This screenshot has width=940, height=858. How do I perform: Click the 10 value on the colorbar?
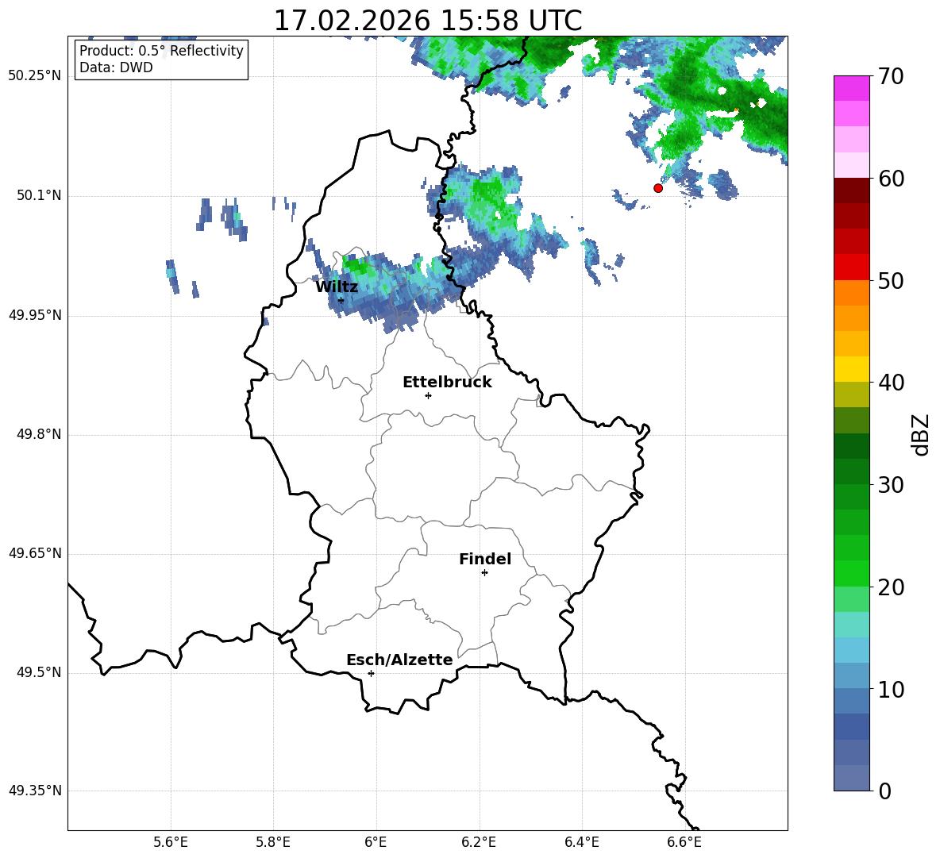891,689
